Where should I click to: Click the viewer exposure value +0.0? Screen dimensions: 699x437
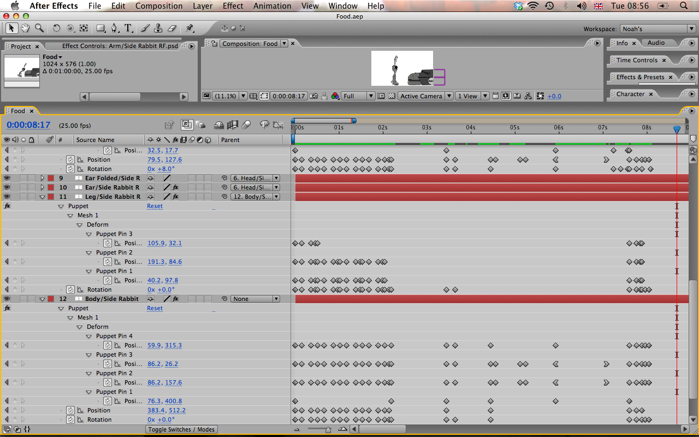554,96
